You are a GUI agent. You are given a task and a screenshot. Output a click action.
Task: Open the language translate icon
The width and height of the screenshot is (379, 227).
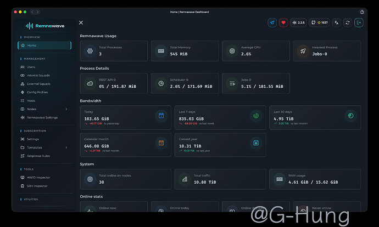pyautogui.click(x=337, y=22)
